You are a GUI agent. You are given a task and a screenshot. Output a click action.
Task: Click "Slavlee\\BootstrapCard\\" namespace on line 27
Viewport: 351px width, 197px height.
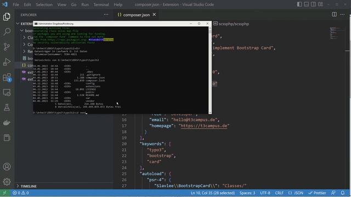coord(185,186)
